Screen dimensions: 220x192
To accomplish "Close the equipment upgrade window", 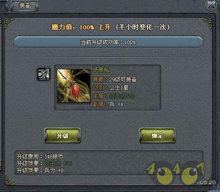I will pos(211,5).
